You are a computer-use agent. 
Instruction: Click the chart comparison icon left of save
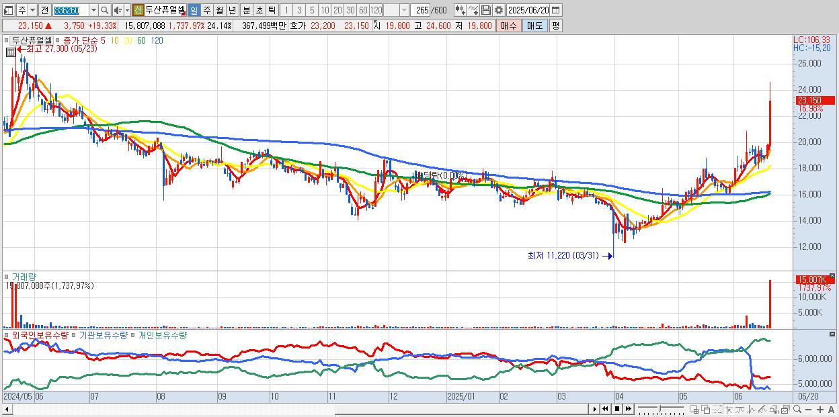tap(473, 10)
